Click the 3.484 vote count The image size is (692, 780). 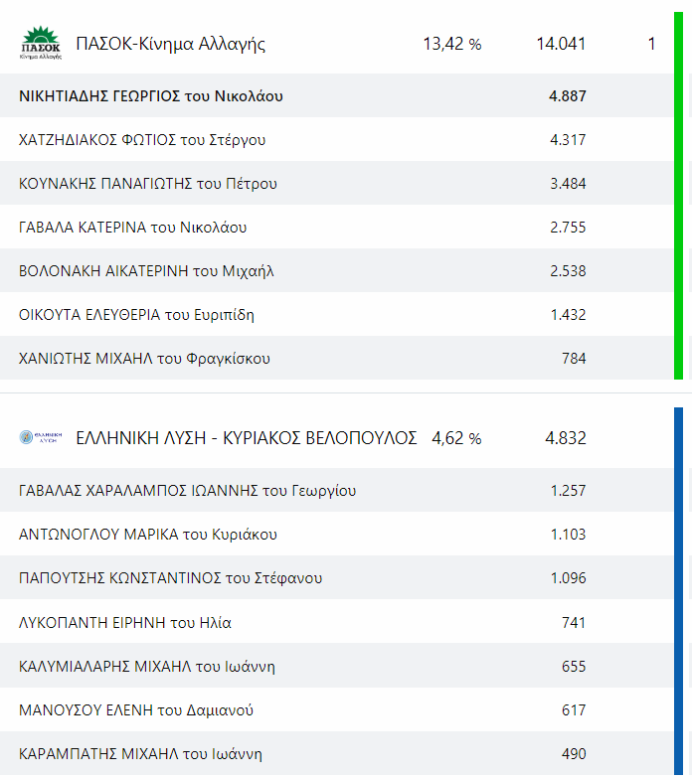(x=568, y=184)
